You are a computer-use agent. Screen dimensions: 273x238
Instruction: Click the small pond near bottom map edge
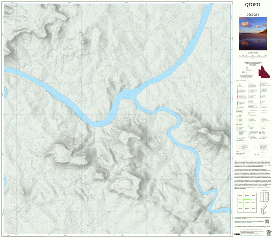coord(109,212)
